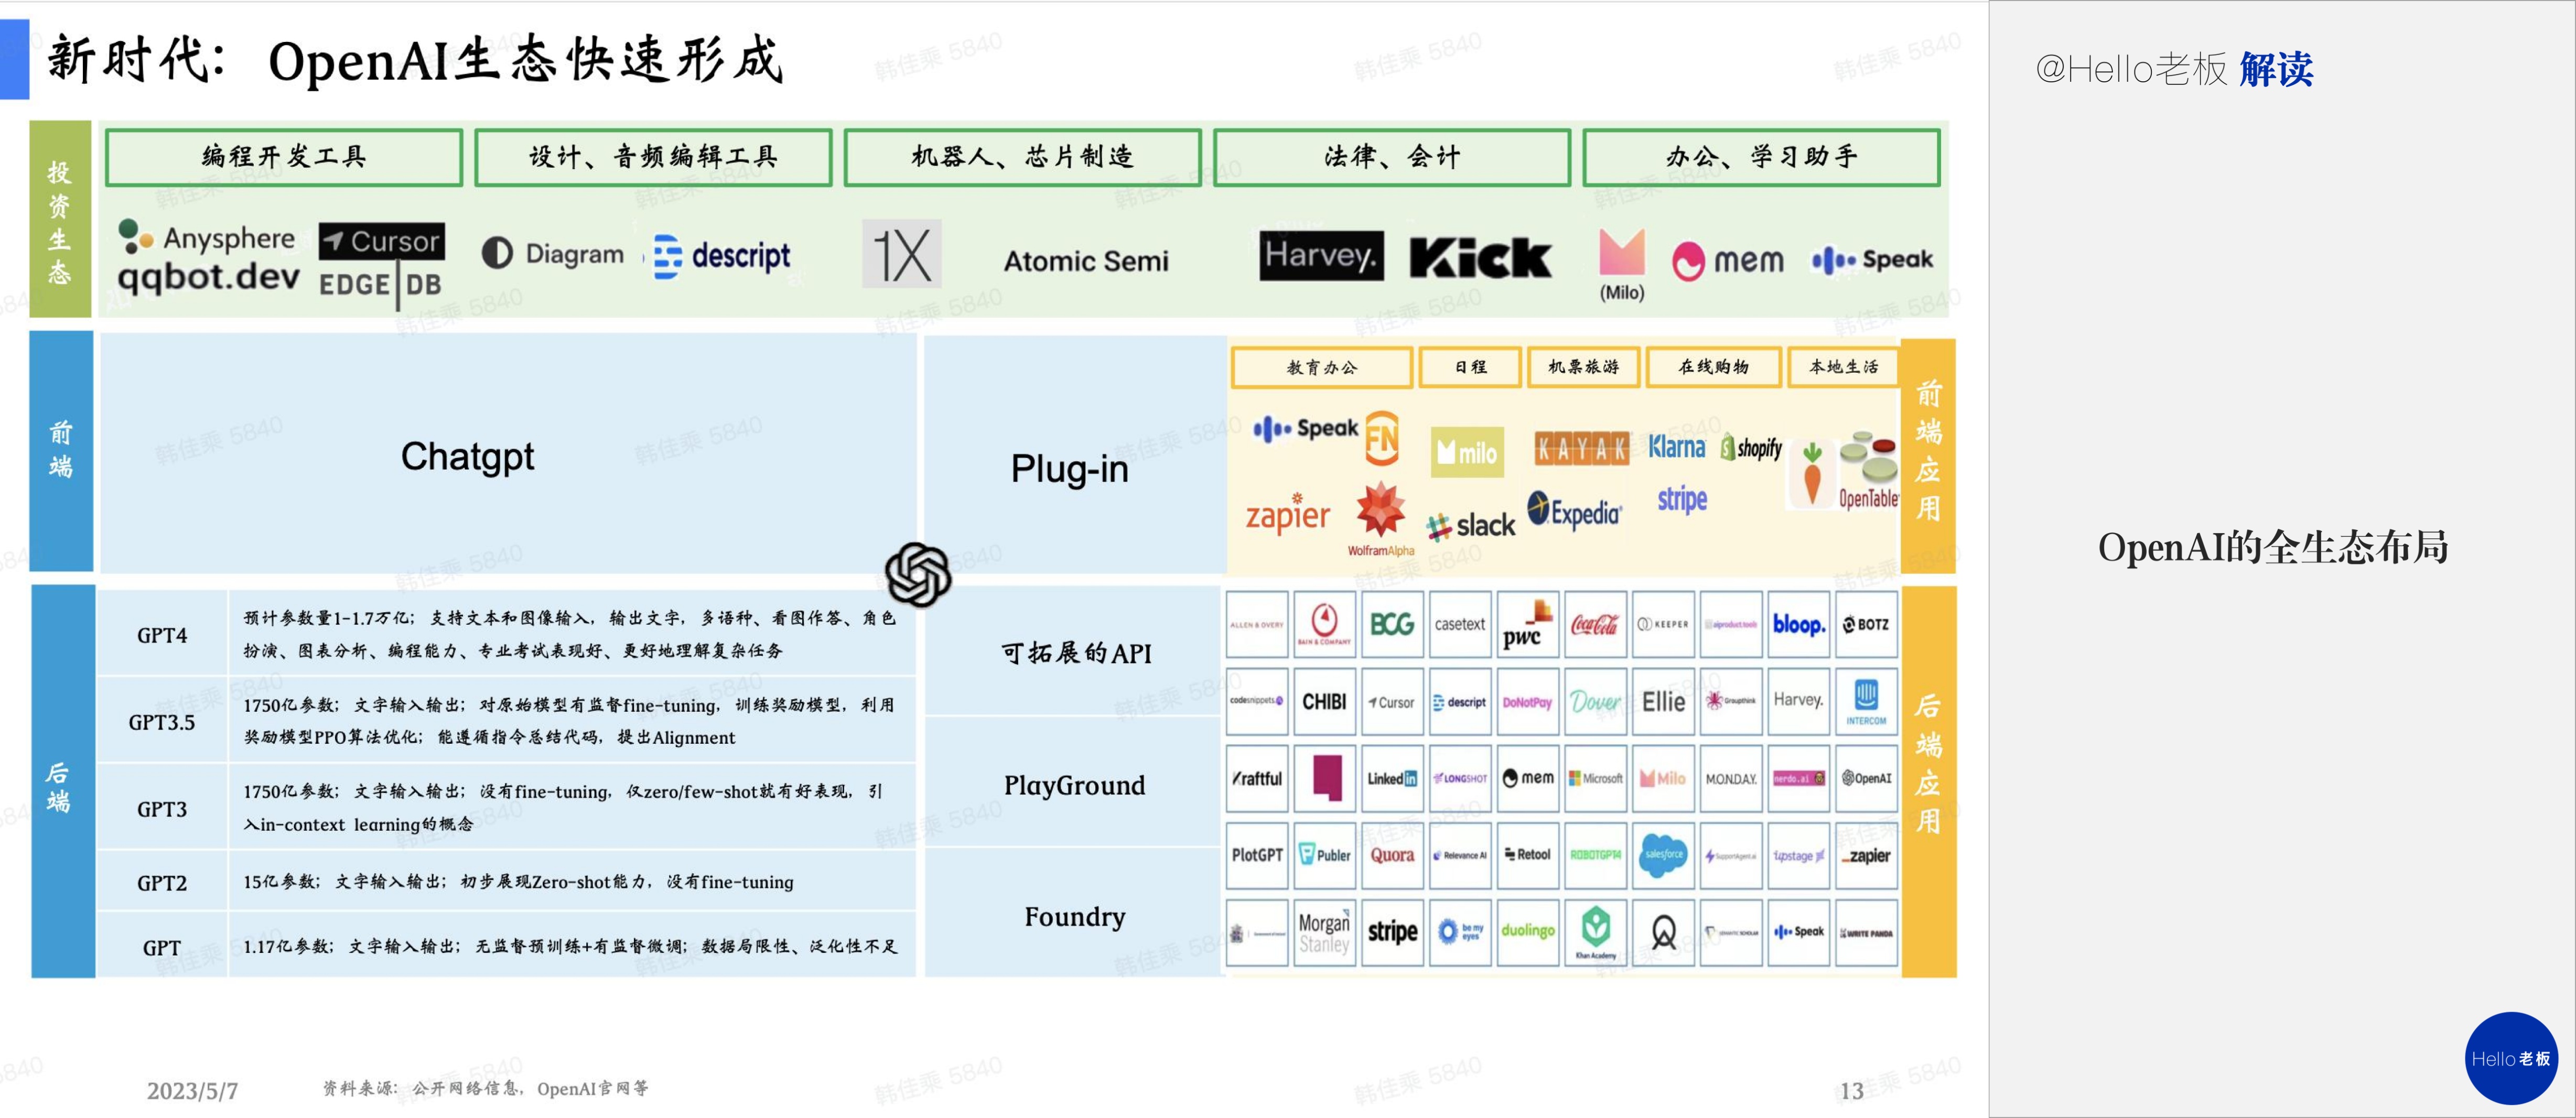Click the OpenTable plug-in logo

pos(1868,470)
